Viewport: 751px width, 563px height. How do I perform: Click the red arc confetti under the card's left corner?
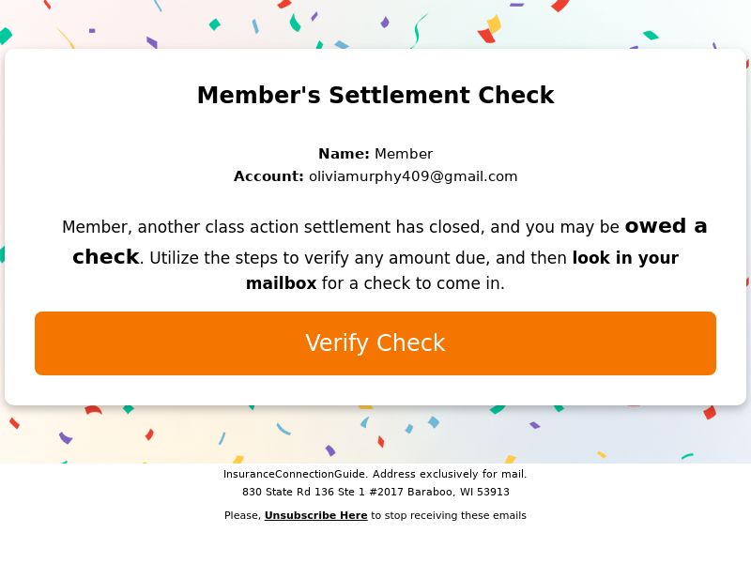[x=93, y=410]
